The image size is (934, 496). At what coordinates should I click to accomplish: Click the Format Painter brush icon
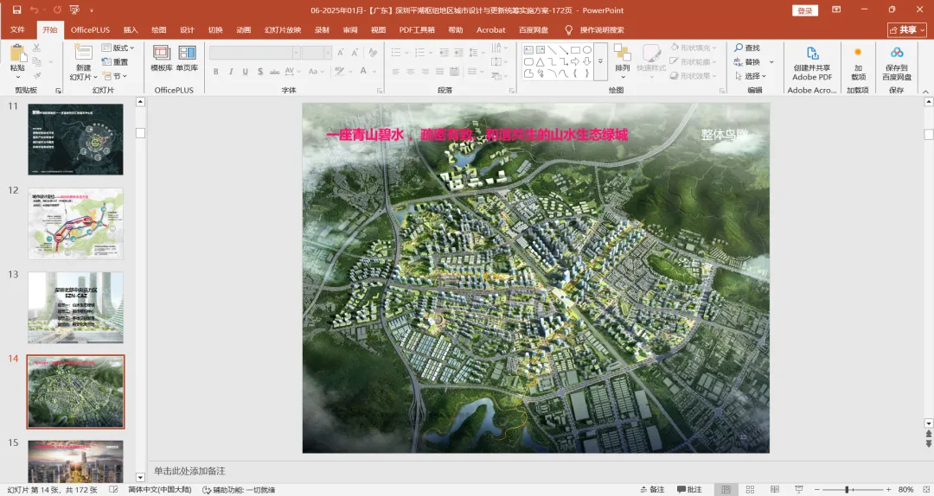(36, 76)
